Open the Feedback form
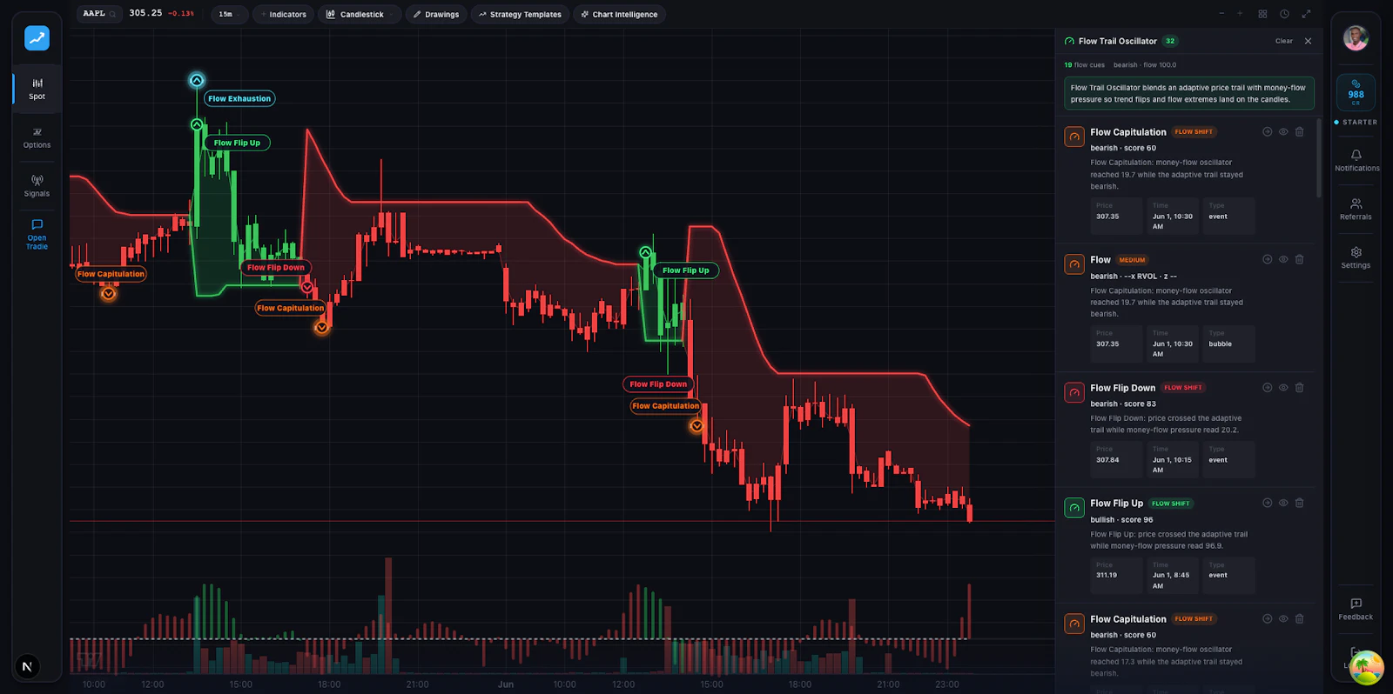This screenshot has width=1393, height=694. [1356, 609]
